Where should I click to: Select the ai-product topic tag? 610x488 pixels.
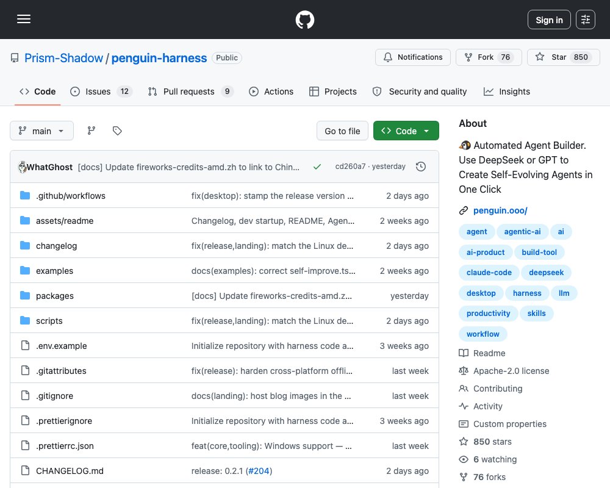click(485, 252)
